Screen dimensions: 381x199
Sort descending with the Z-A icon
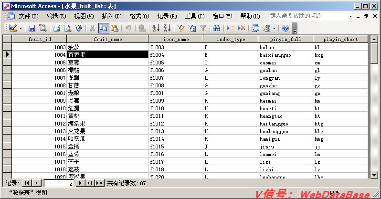(167, 28)
